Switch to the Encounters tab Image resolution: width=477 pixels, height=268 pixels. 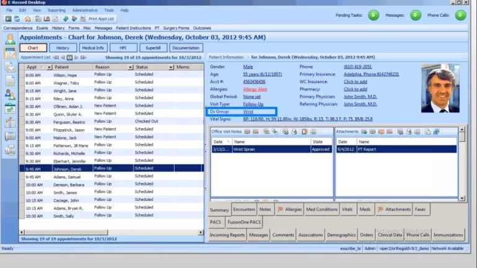pos(244,209)
